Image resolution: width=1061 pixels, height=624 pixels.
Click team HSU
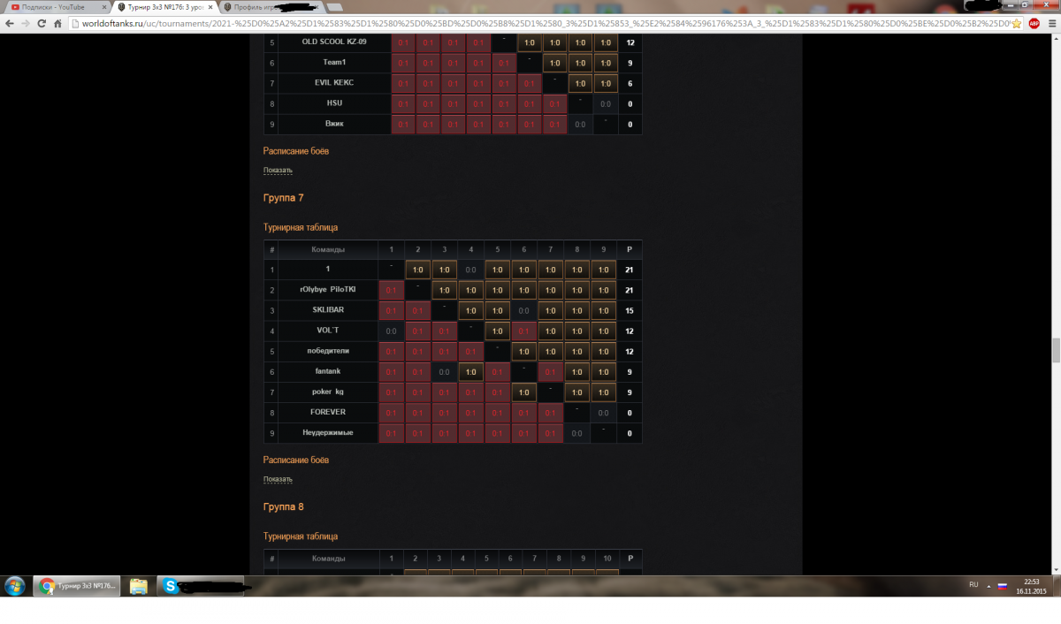334,103
